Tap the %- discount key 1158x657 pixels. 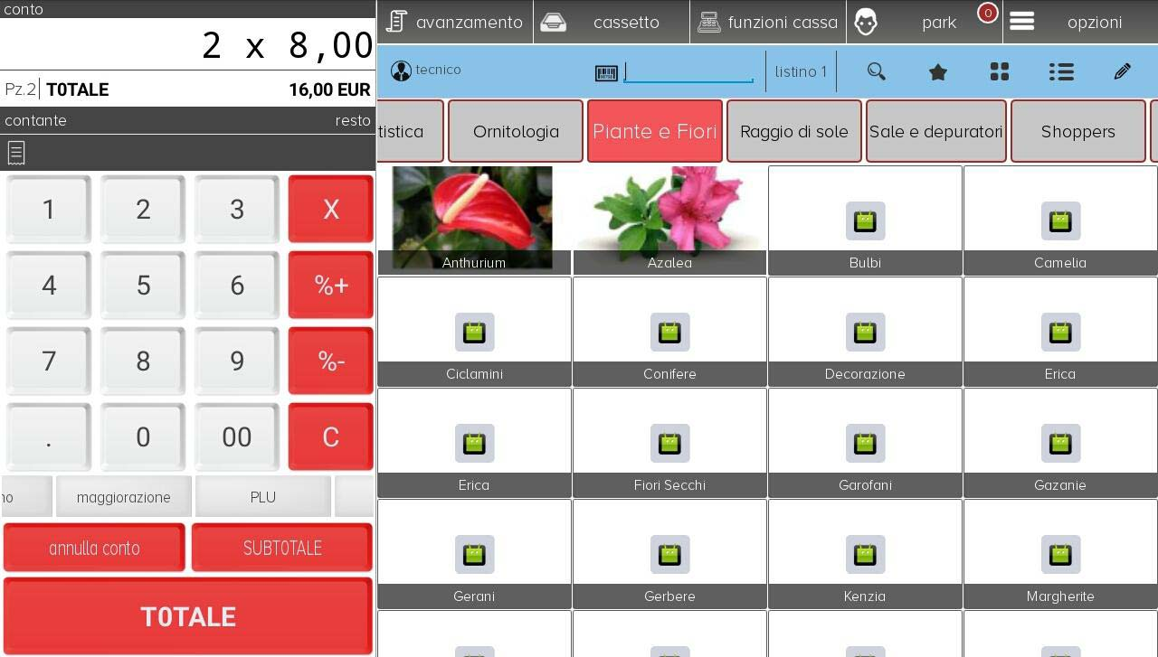tap(330, 361)
